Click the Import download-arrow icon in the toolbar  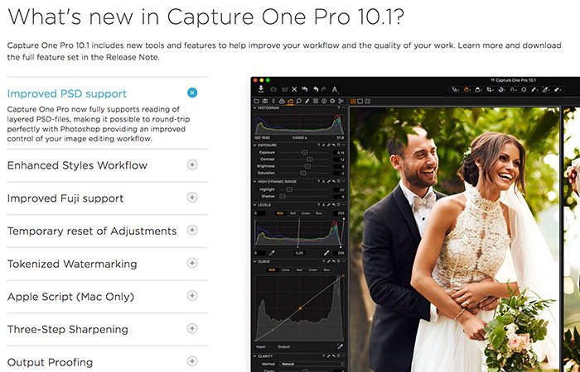[261, 89]
